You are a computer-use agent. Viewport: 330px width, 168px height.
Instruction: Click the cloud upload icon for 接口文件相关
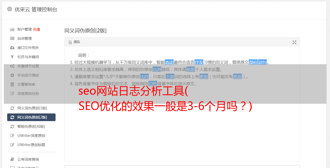pyautogui.click(x=12, y=48)
